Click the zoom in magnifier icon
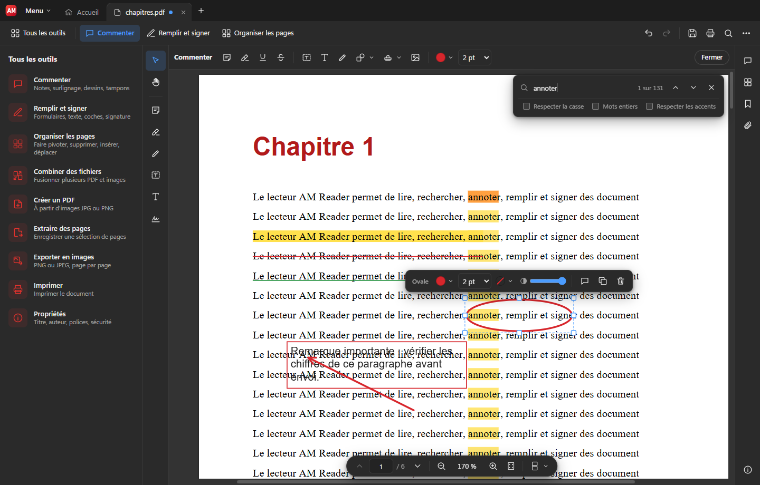This screenshot has width=760, height=485. pos(493,466)
